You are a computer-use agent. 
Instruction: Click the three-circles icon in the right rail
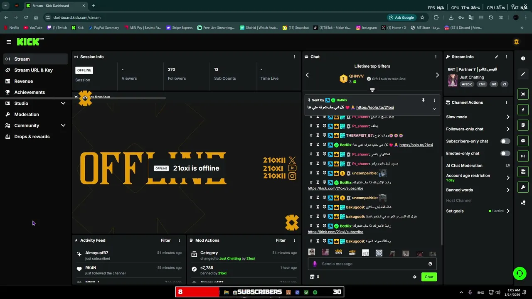click(x=523, y=203)
